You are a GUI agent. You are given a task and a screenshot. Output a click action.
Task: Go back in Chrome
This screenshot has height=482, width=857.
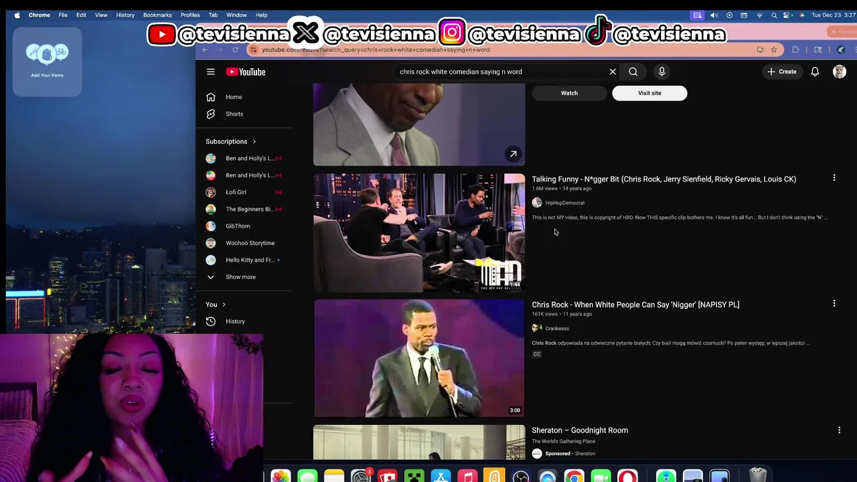[x=205, y=50]
